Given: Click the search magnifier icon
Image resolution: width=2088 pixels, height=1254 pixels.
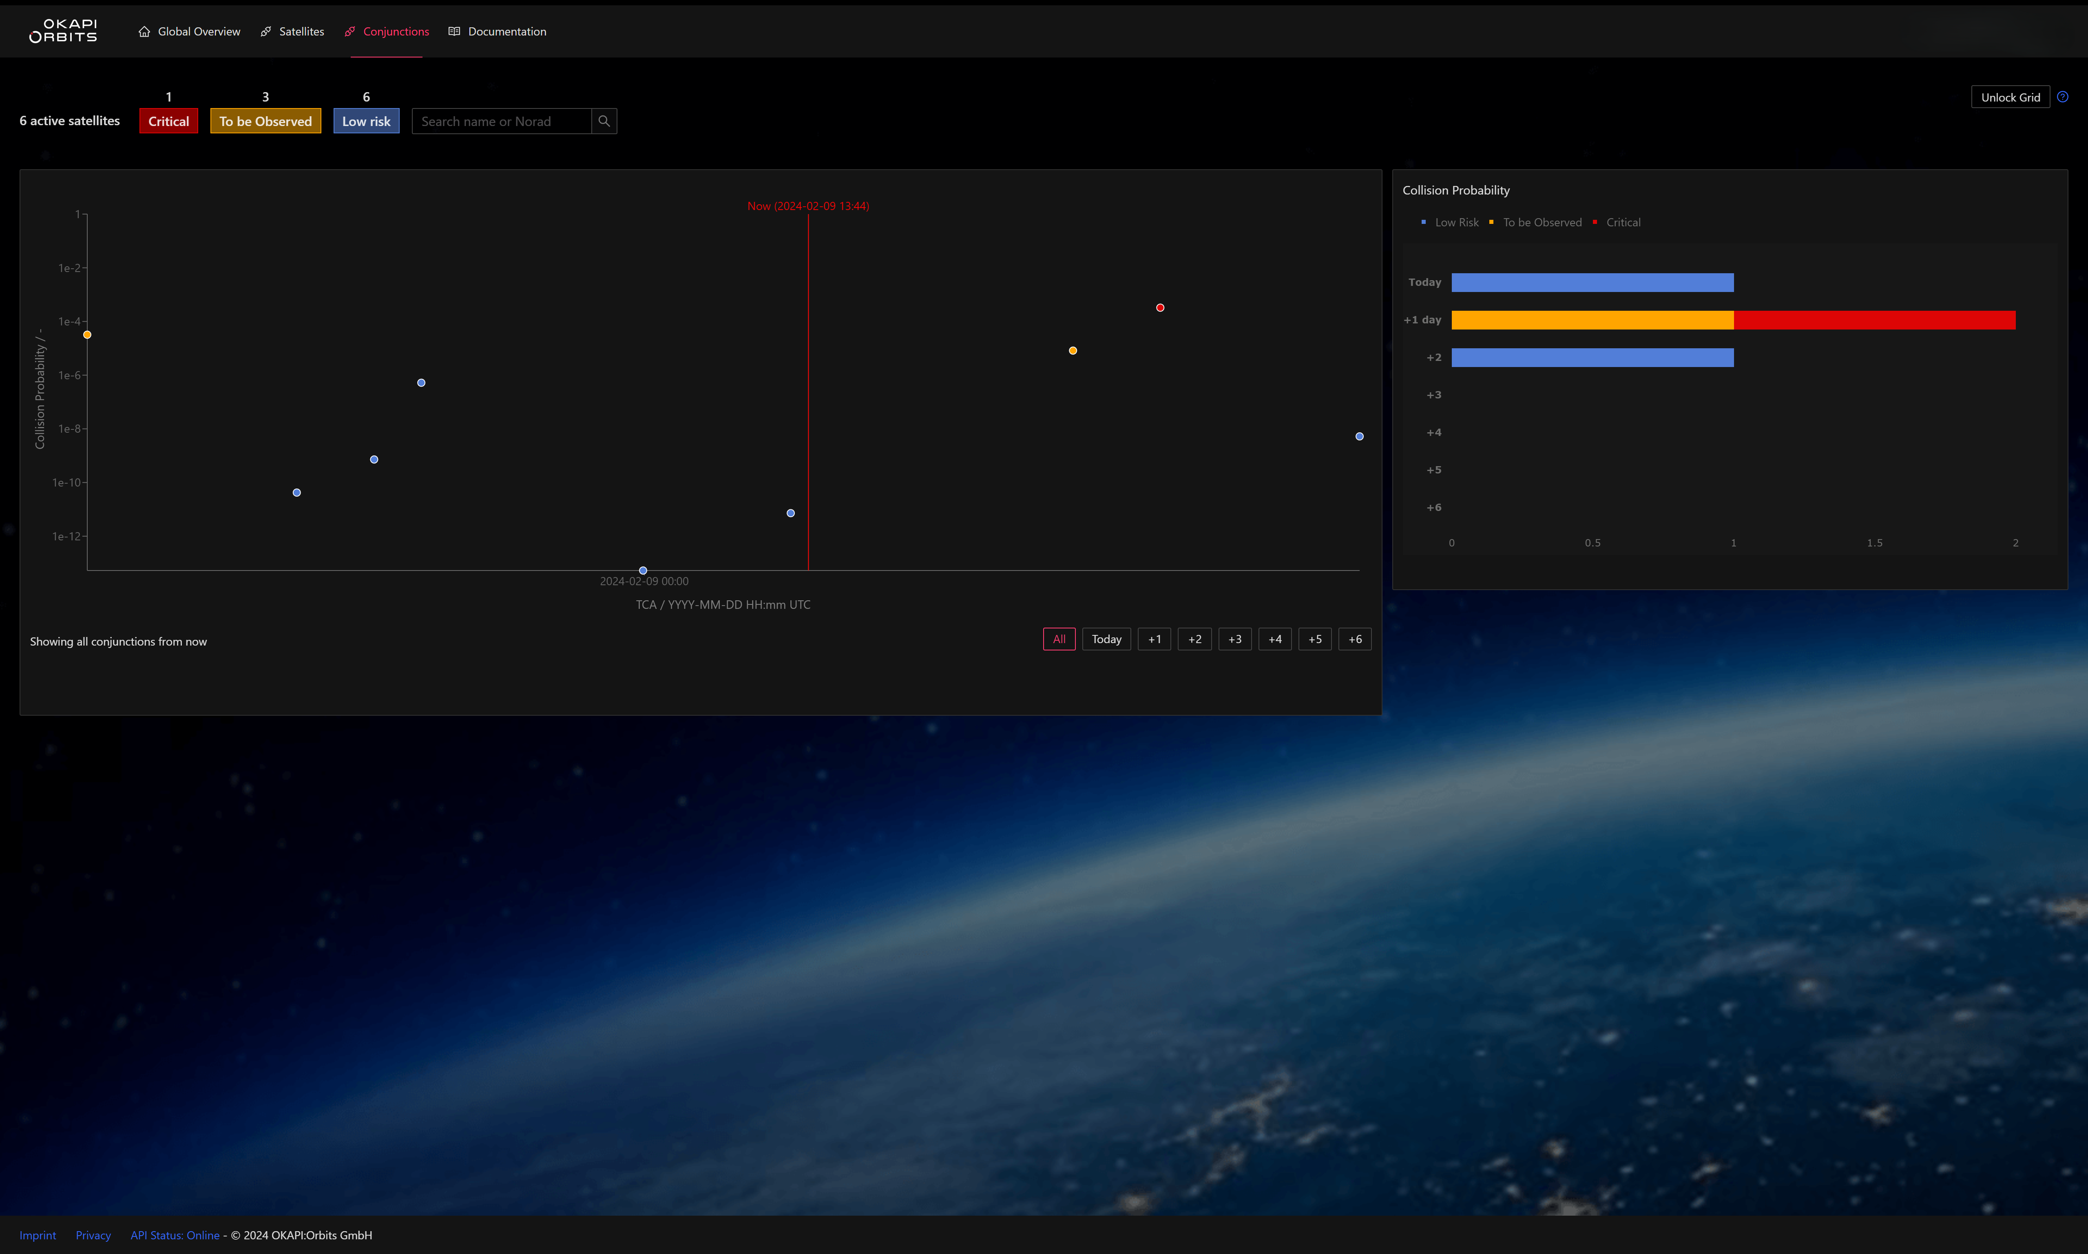Looking at the screenshot, I should tap(604, 121).
